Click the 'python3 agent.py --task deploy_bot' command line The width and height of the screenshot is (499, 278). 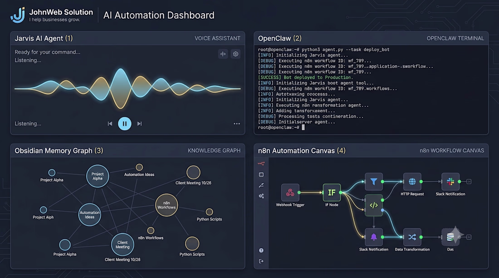tap(345, 49)
